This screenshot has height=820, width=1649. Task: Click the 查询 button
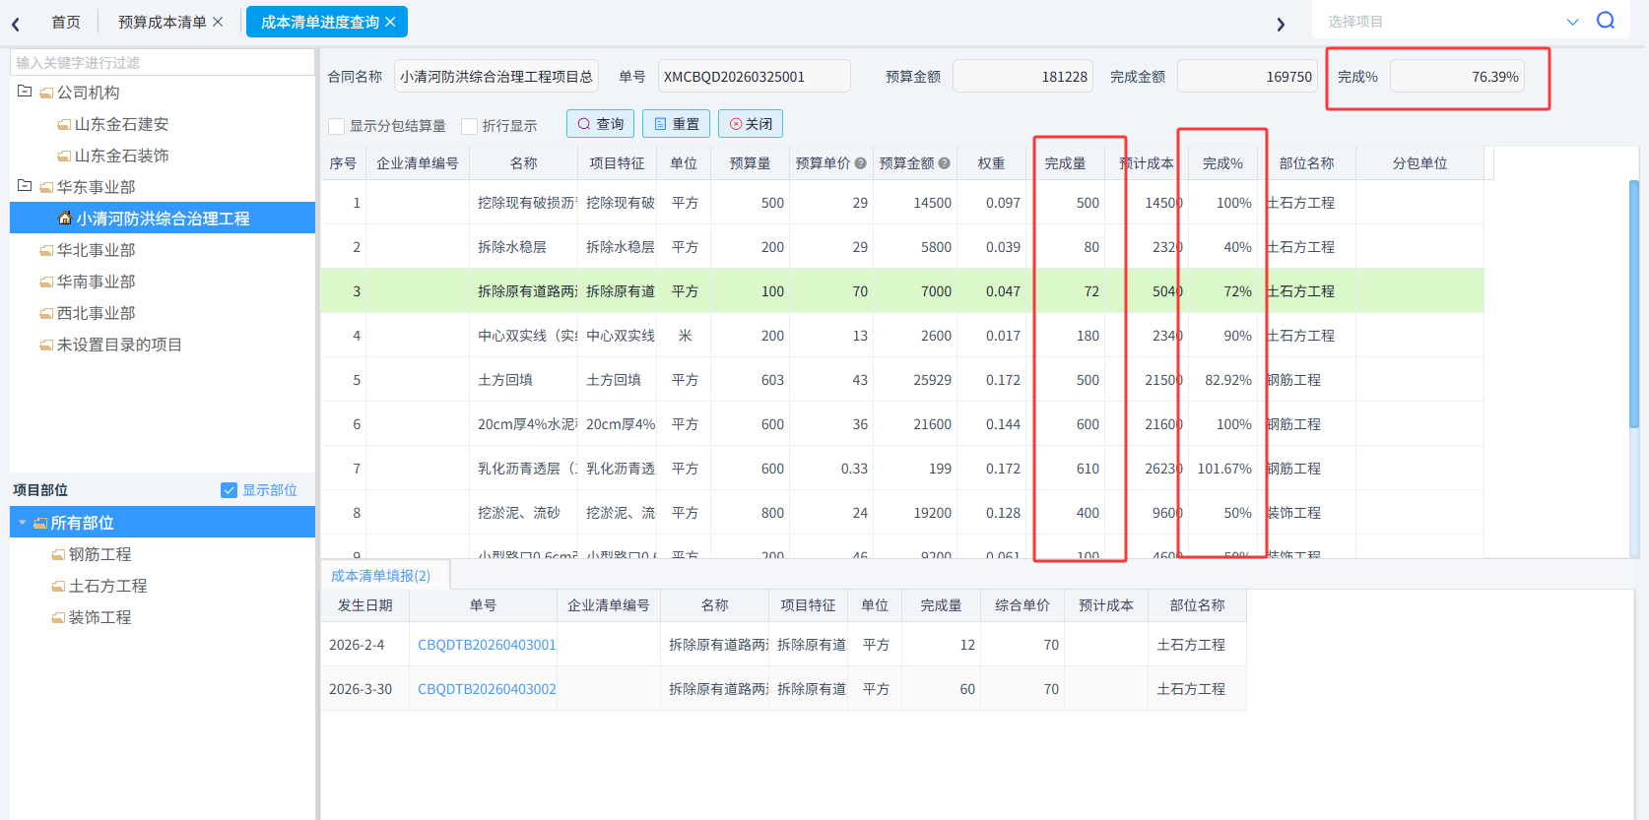[600, 124]
